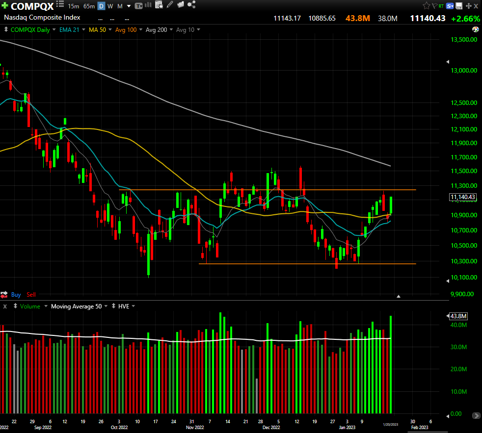482x433 pixels.
Task: Click the third '...' placeholder field
Action: 127,19
